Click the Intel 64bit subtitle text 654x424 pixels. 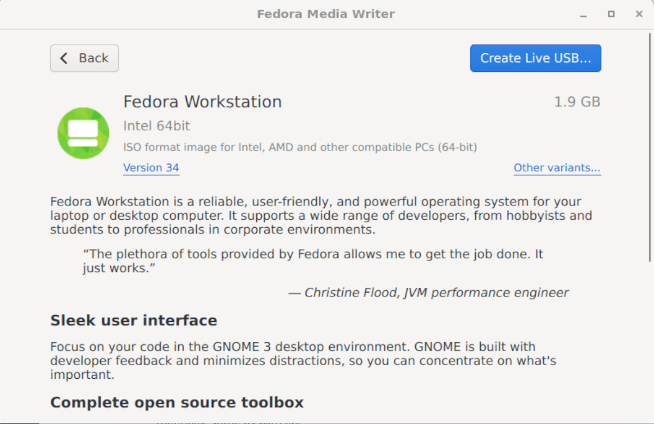[x=156, y=125]
